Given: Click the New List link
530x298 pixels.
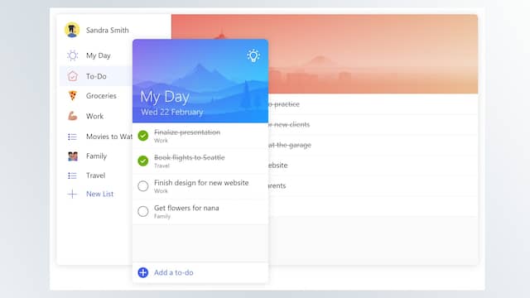Looking at the screenshot, I should (99, 194).
